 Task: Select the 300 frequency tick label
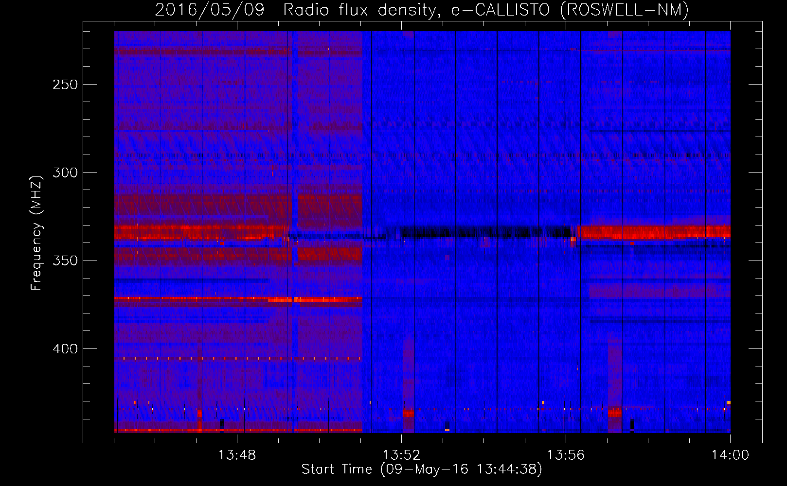click(x=65, y=173)
